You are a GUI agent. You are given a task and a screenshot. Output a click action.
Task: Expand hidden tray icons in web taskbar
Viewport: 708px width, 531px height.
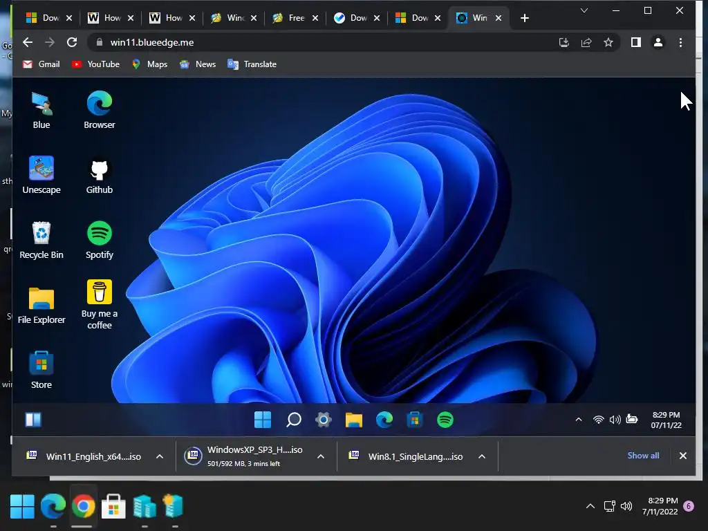(x=579, y=420)
